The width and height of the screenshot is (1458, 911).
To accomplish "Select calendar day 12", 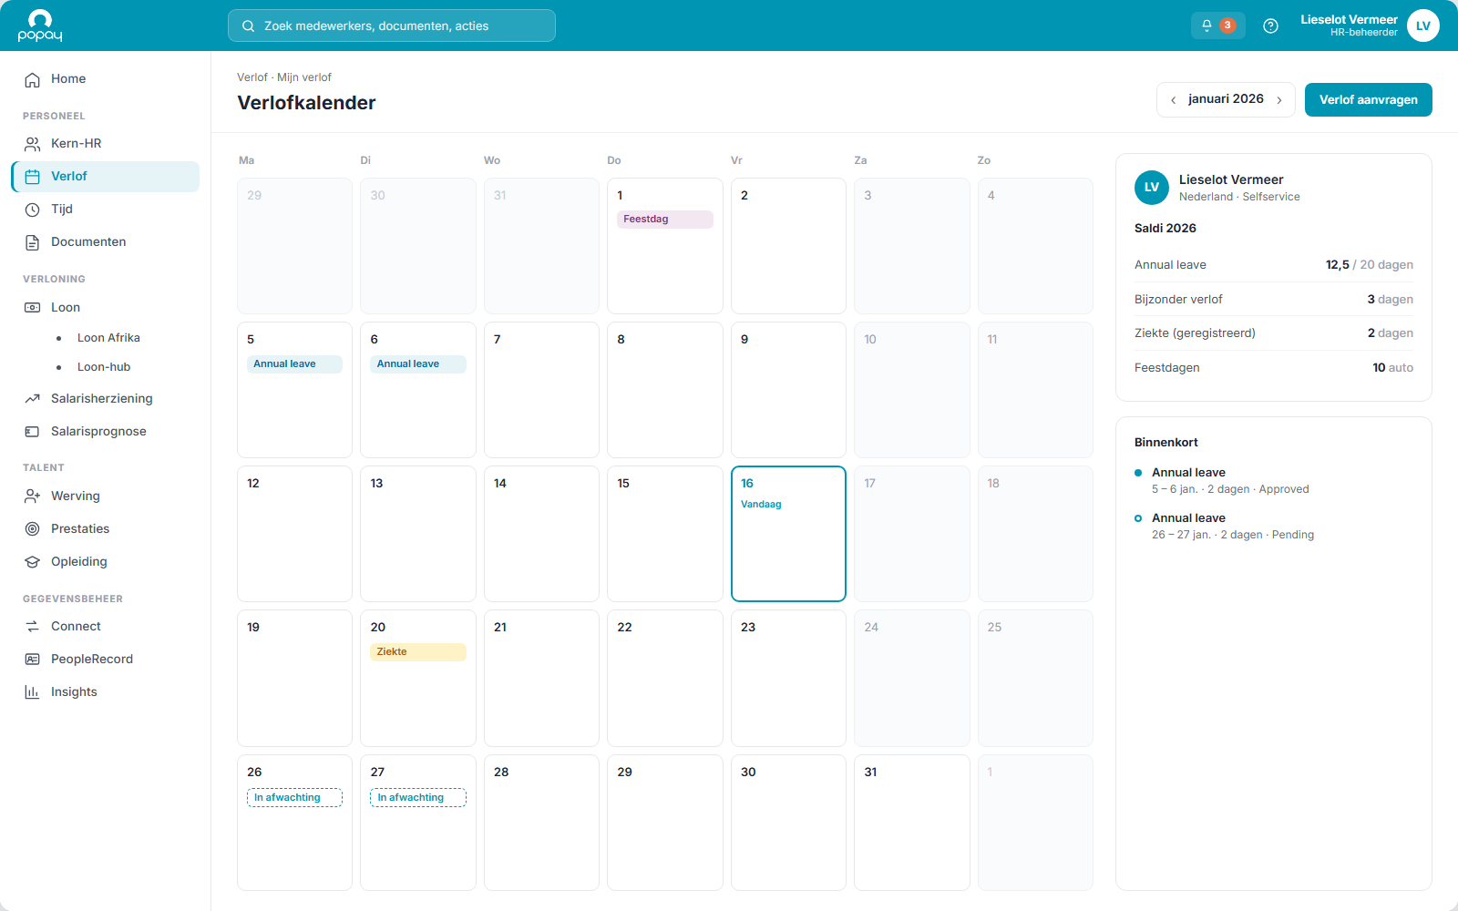I will point(294,534).
